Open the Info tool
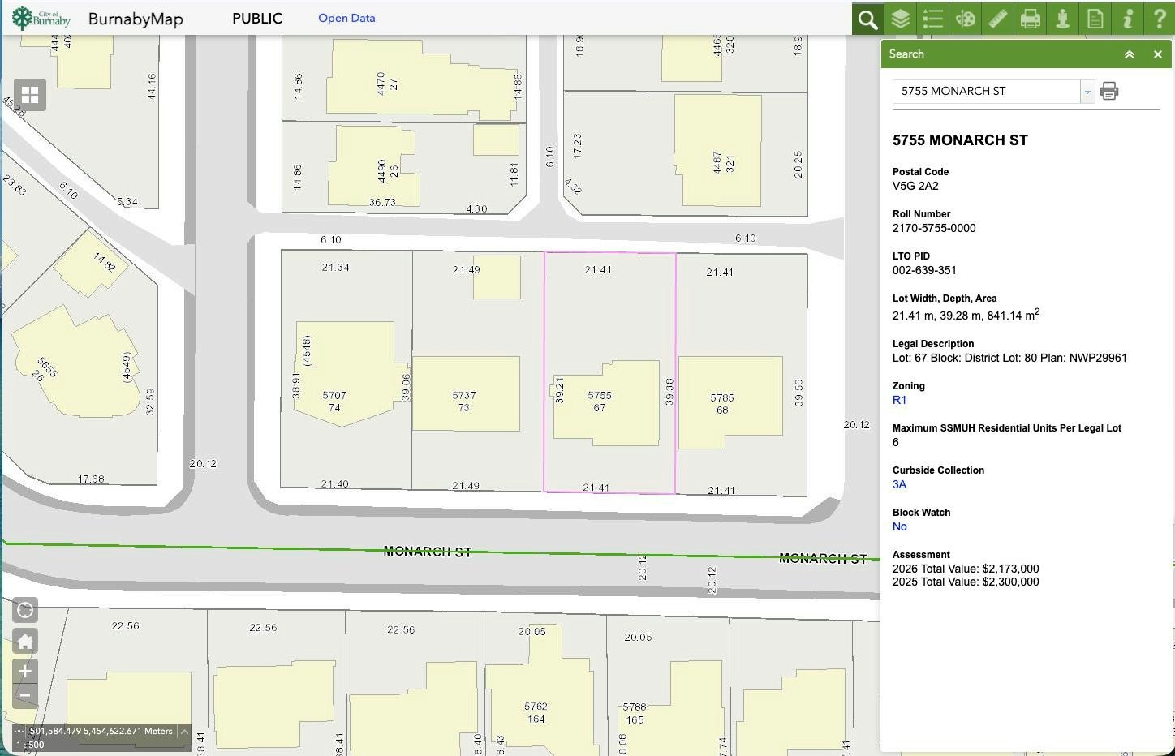The height and width of the screenshot is (756, 1175). [x=1127, y=19]
